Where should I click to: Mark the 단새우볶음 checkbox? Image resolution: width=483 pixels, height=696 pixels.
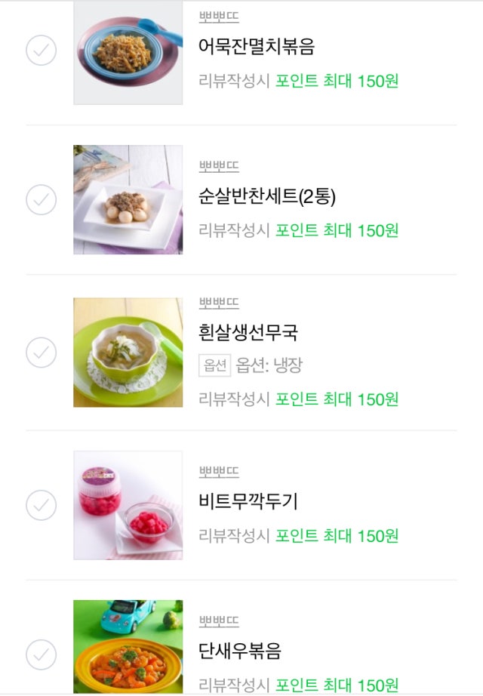click(42, 654)
